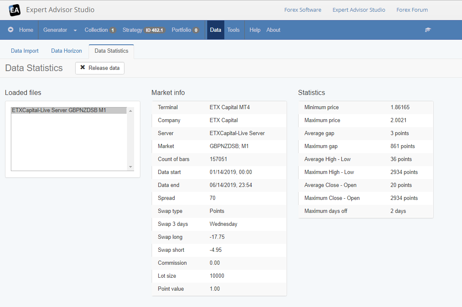Click Average High - Low value 36 points
The width and height of the screenshot is (462, 307).
click(401, 159)
